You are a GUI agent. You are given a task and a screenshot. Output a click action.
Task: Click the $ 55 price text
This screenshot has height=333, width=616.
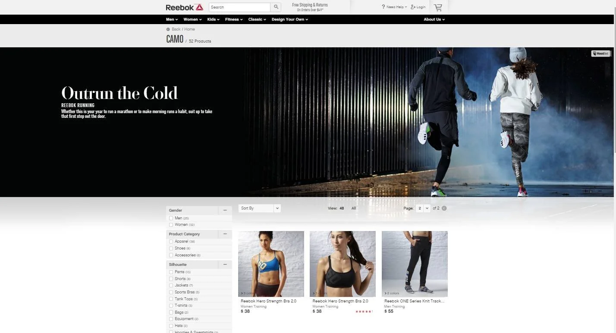(x=389, y=311)
